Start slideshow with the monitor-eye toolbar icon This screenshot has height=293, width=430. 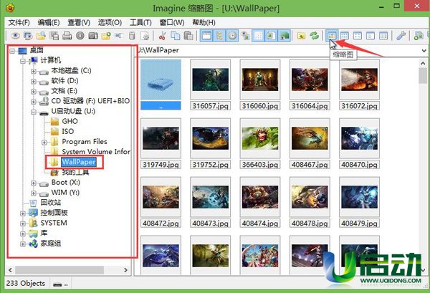click(x=28, y=36)
